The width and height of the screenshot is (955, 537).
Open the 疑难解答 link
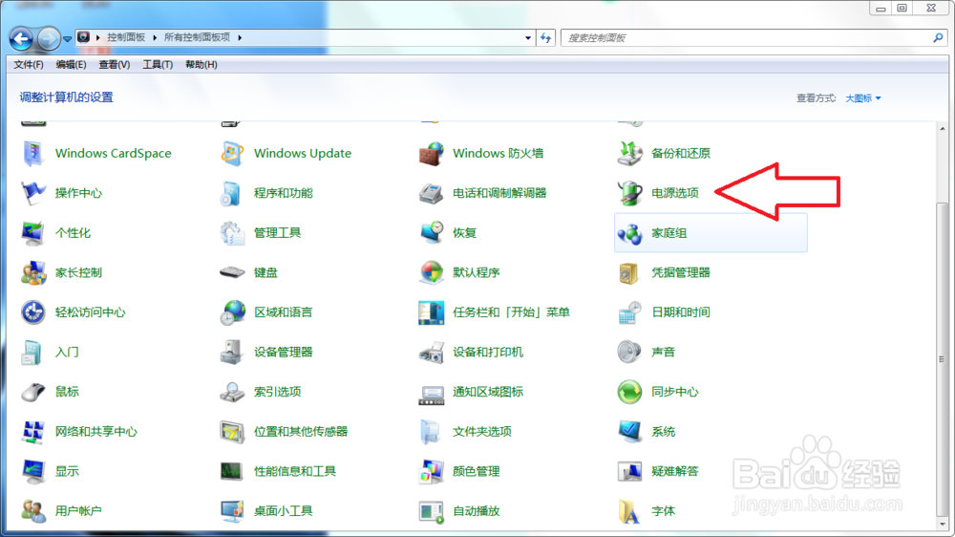(x=675, y=471)
